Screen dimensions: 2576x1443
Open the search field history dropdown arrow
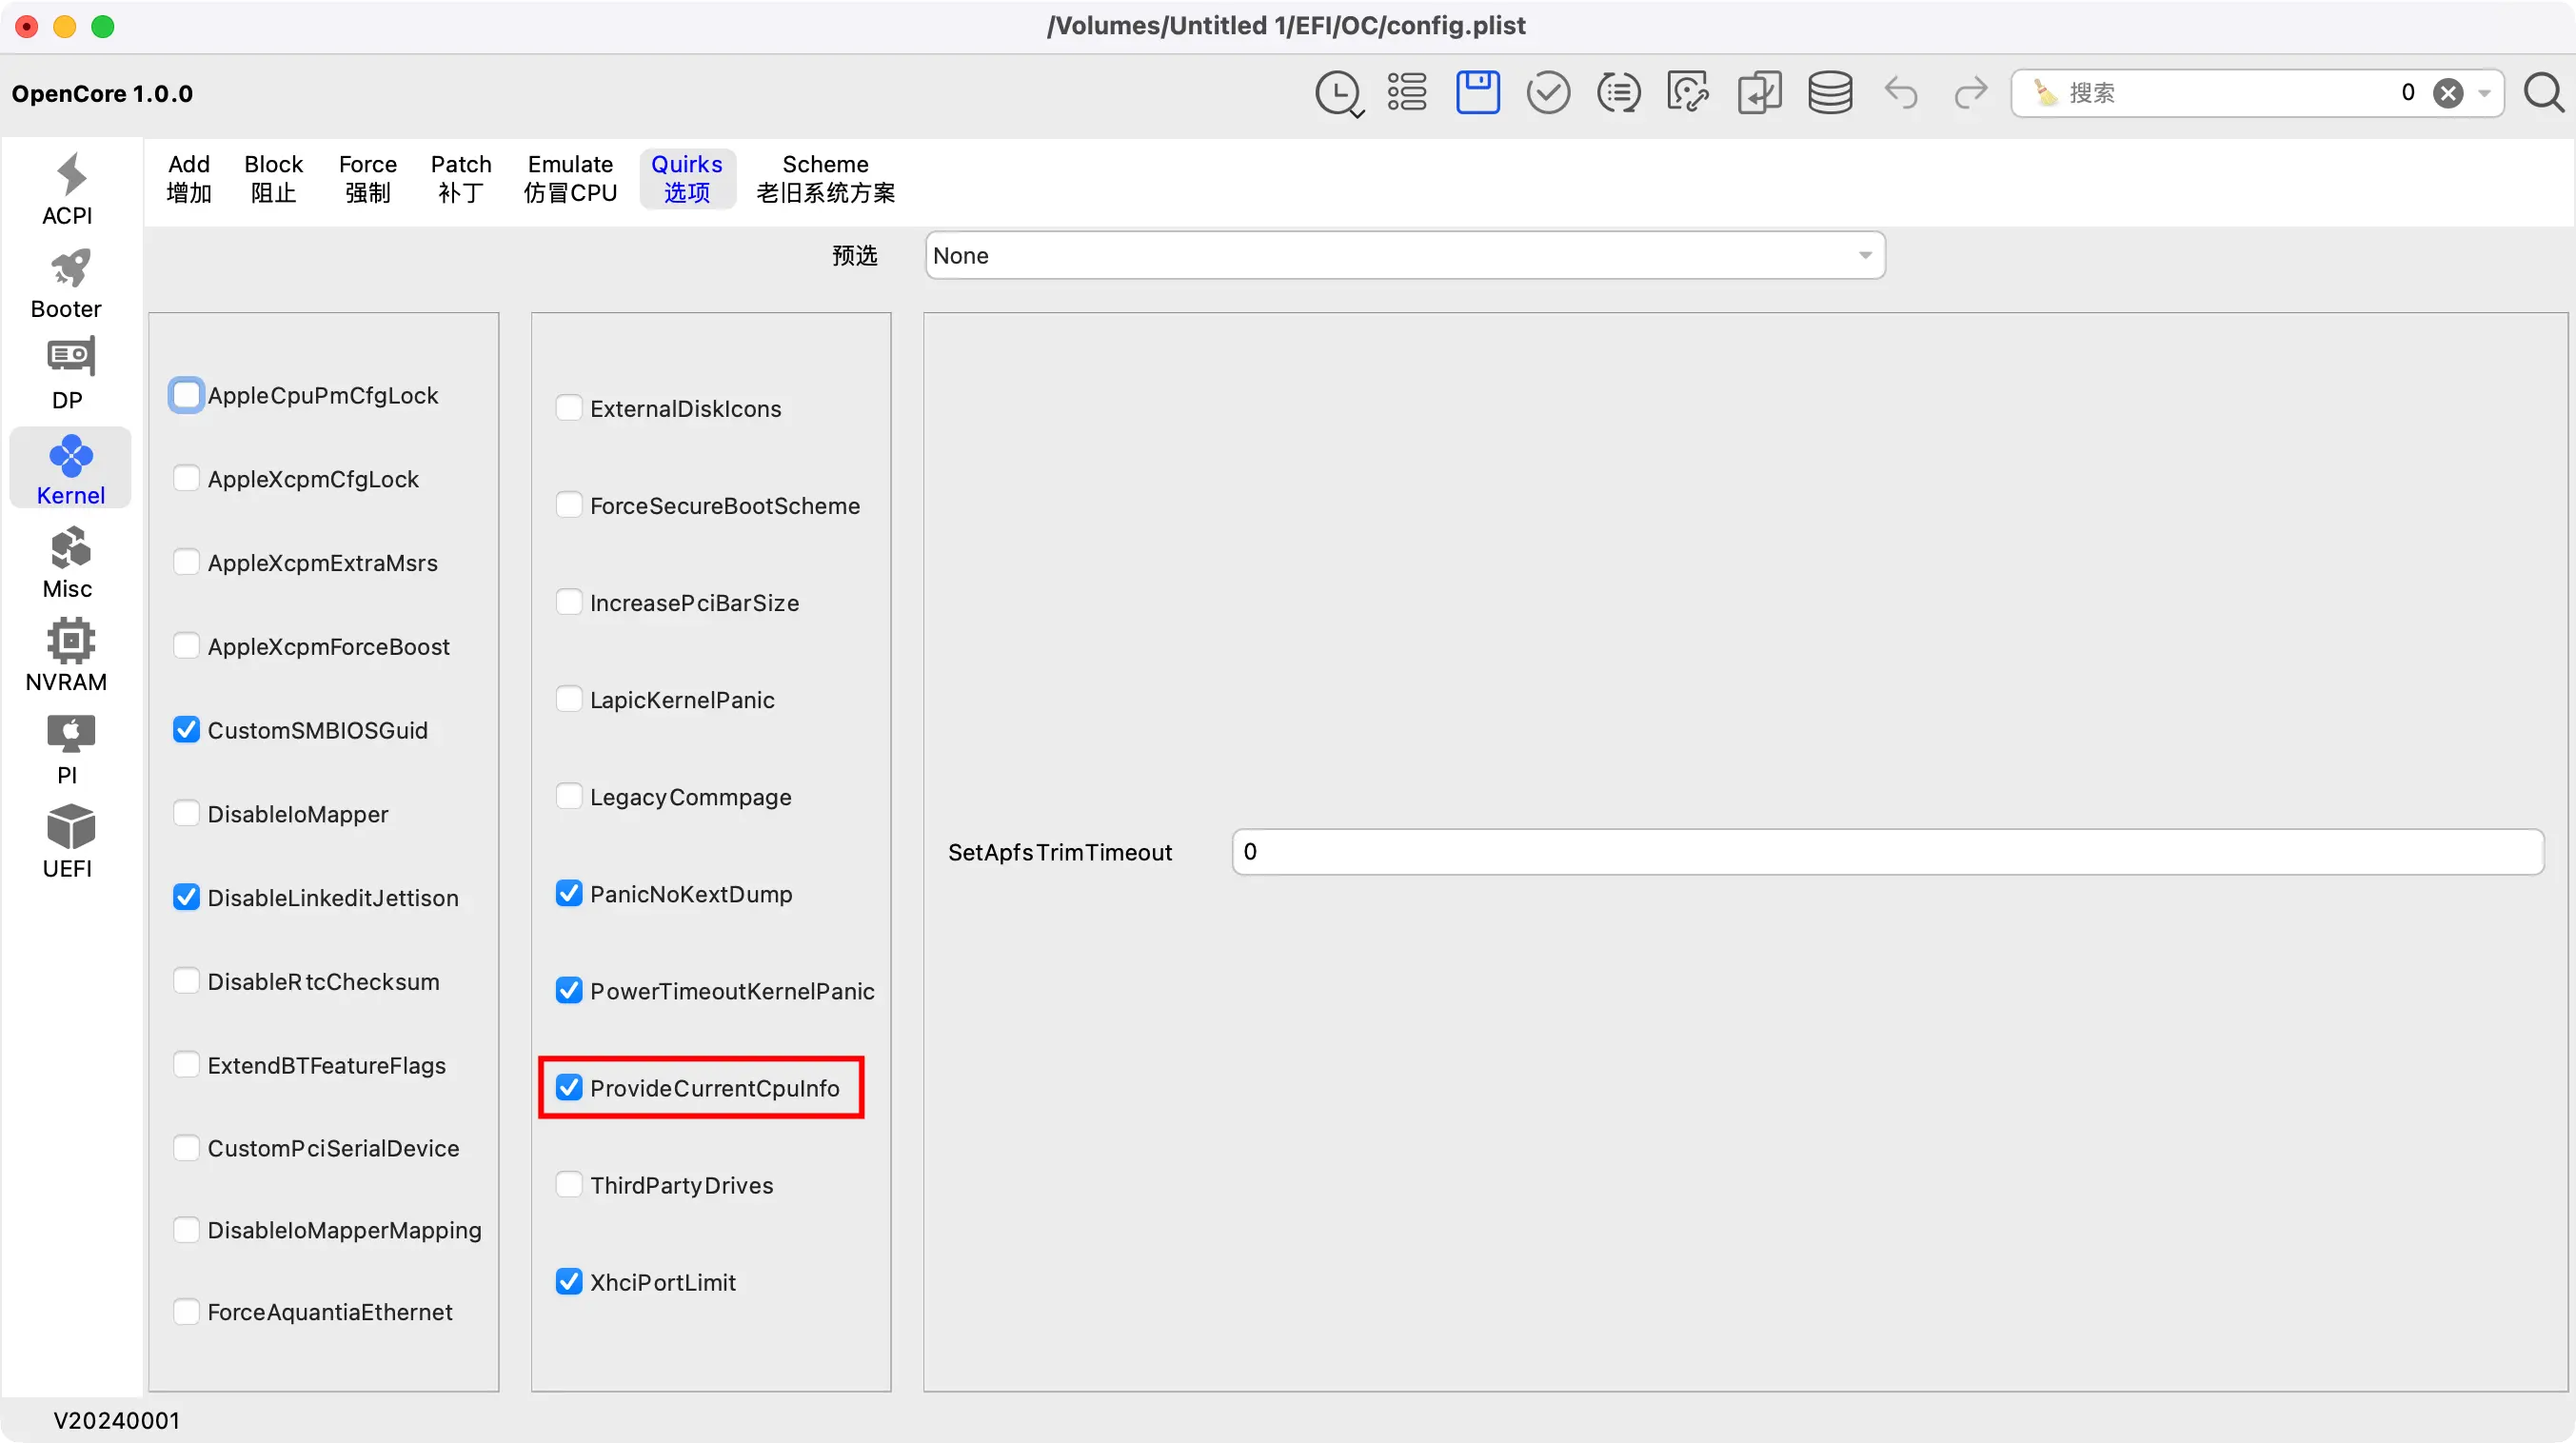pos(2484,93)
